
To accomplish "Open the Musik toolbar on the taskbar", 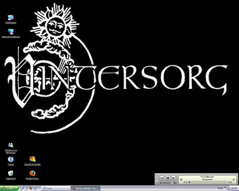I will click(x=220, y=188).
